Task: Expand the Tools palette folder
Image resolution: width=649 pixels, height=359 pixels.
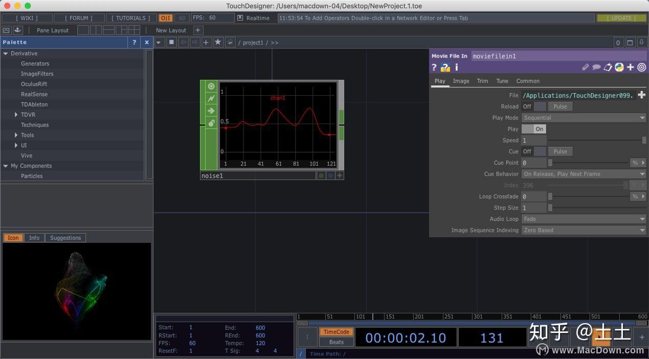Action: tap(16, 135)
